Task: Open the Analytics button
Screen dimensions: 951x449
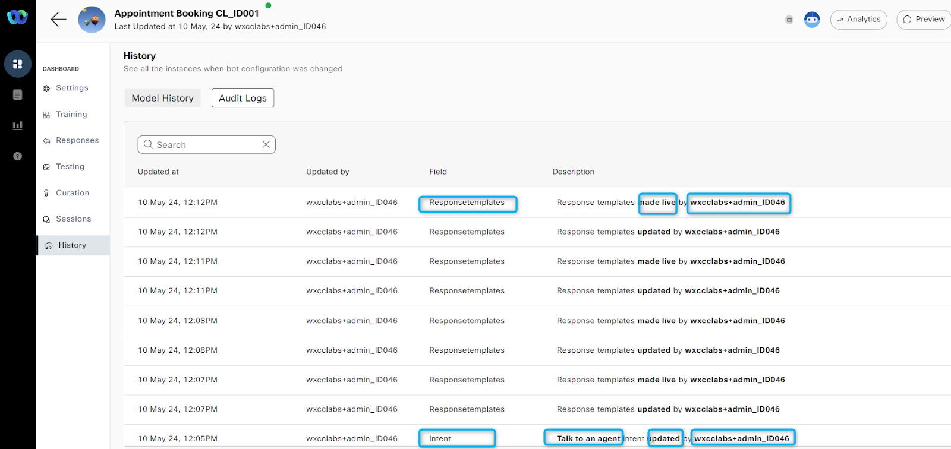Action: coord(858,20)
